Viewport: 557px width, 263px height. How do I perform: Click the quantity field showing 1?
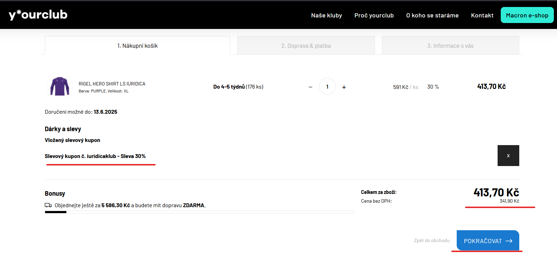pyautogui.click(x=327, y=87)
